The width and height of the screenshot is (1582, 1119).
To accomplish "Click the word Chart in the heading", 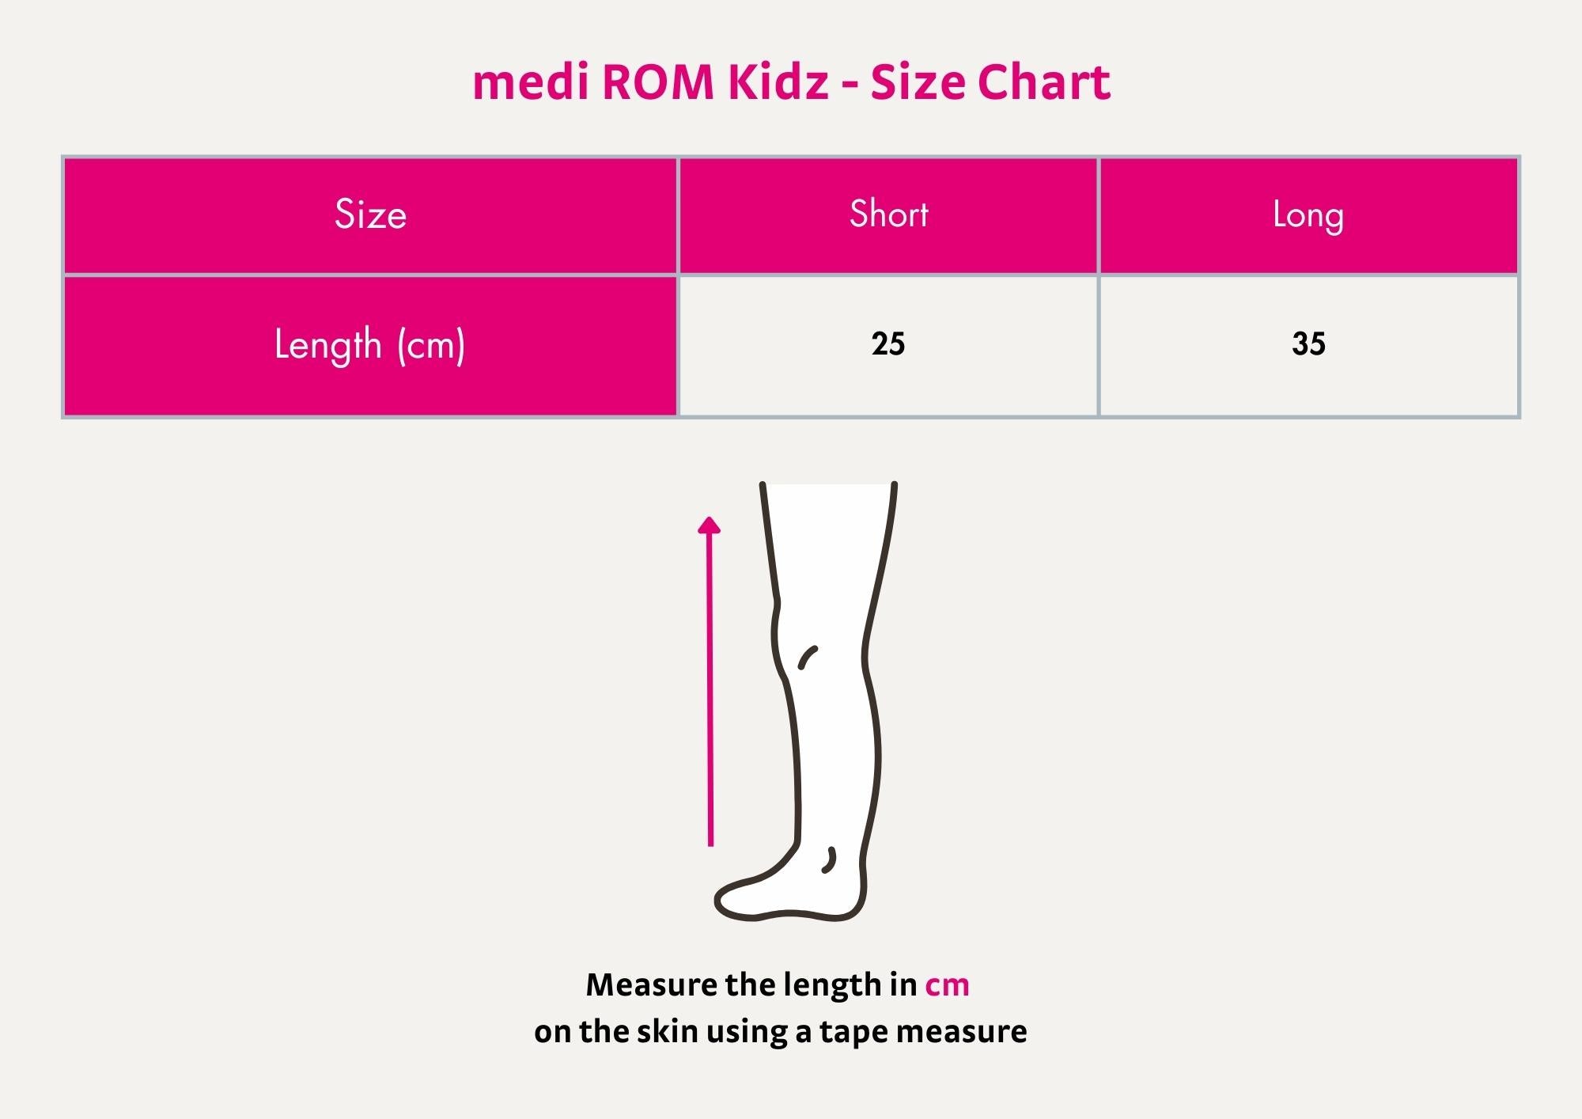I will (x=1043, y=82).
